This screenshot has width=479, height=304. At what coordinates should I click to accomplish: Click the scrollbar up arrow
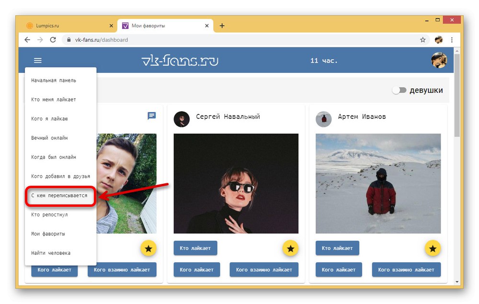[457, 50]
